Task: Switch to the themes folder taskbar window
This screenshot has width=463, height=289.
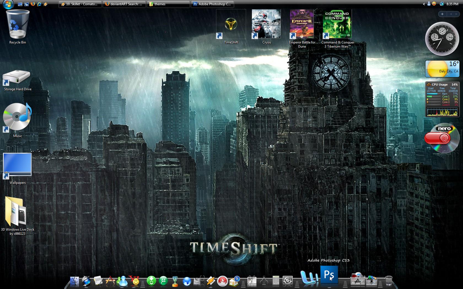Action: point(168,4)
